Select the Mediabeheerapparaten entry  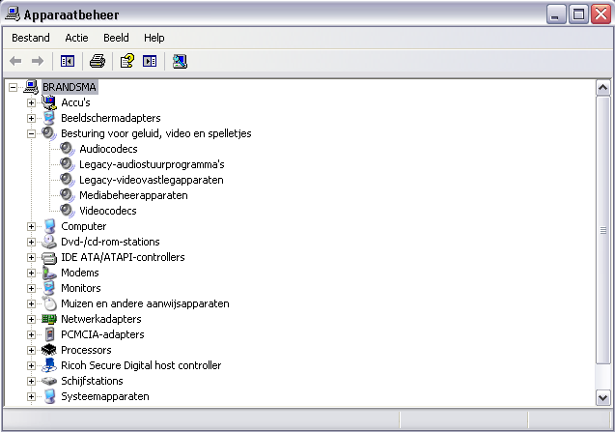(133, 195)
